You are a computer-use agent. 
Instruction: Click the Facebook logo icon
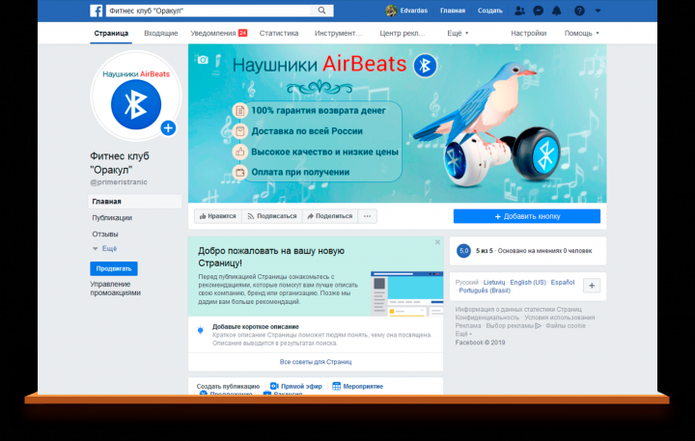(97, 11)
